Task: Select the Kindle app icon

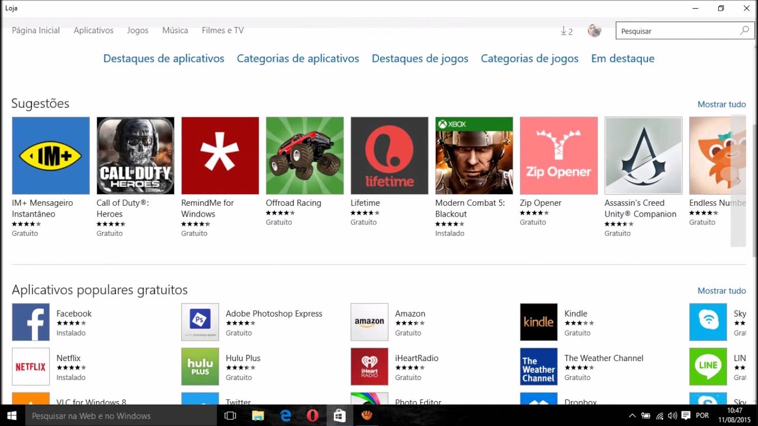Action: (538, 322)
